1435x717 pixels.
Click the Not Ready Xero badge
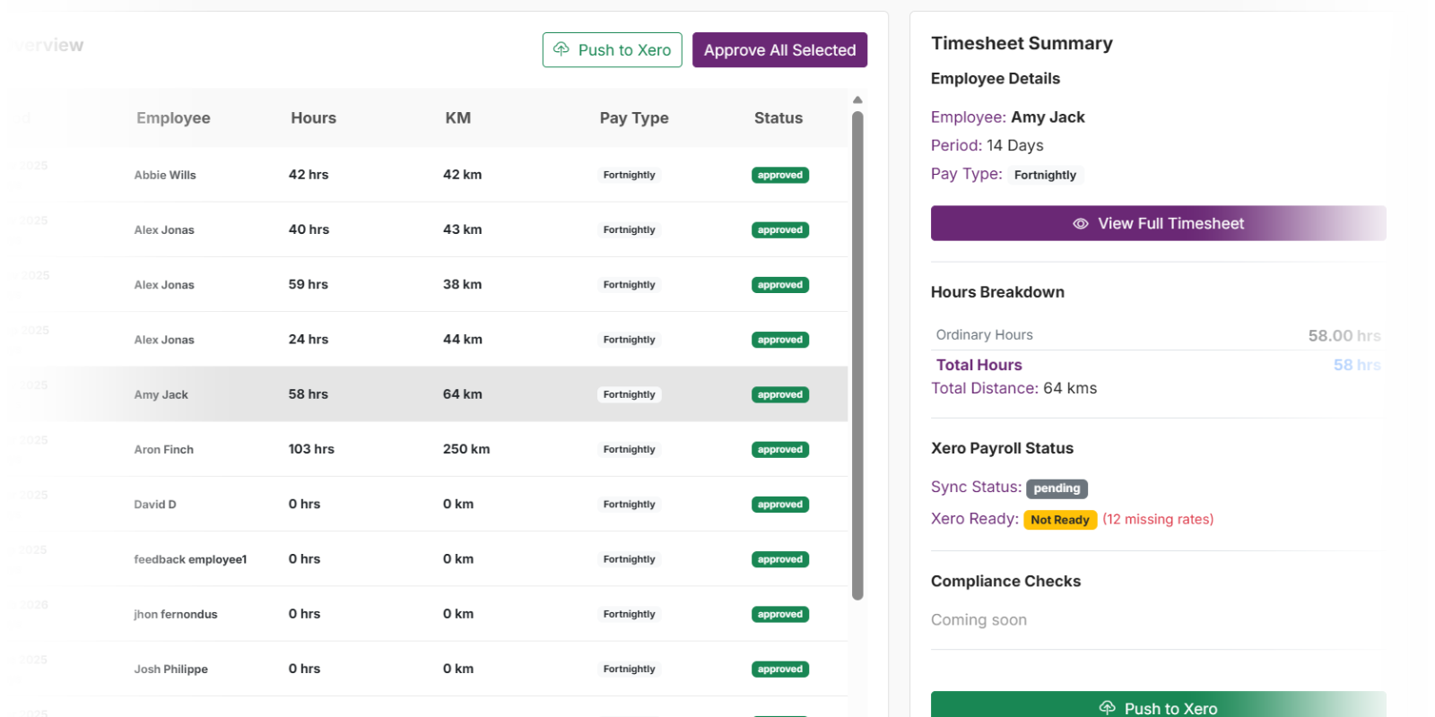(x=1060, y=520)
